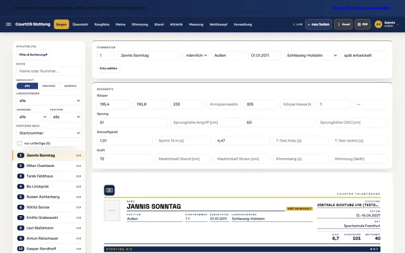This screenshot has width=405, height=253.
Task: Select 'weiblich' in gender filter
Action: click(x=70, y=86)
